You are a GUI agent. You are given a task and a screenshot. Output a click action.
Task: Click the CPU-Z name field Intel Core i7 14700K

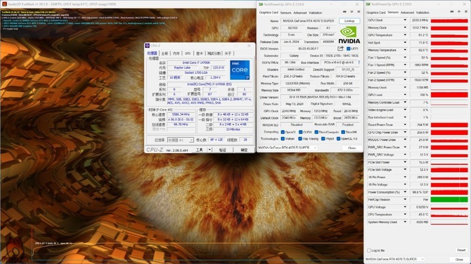click(x=196, y=63)
